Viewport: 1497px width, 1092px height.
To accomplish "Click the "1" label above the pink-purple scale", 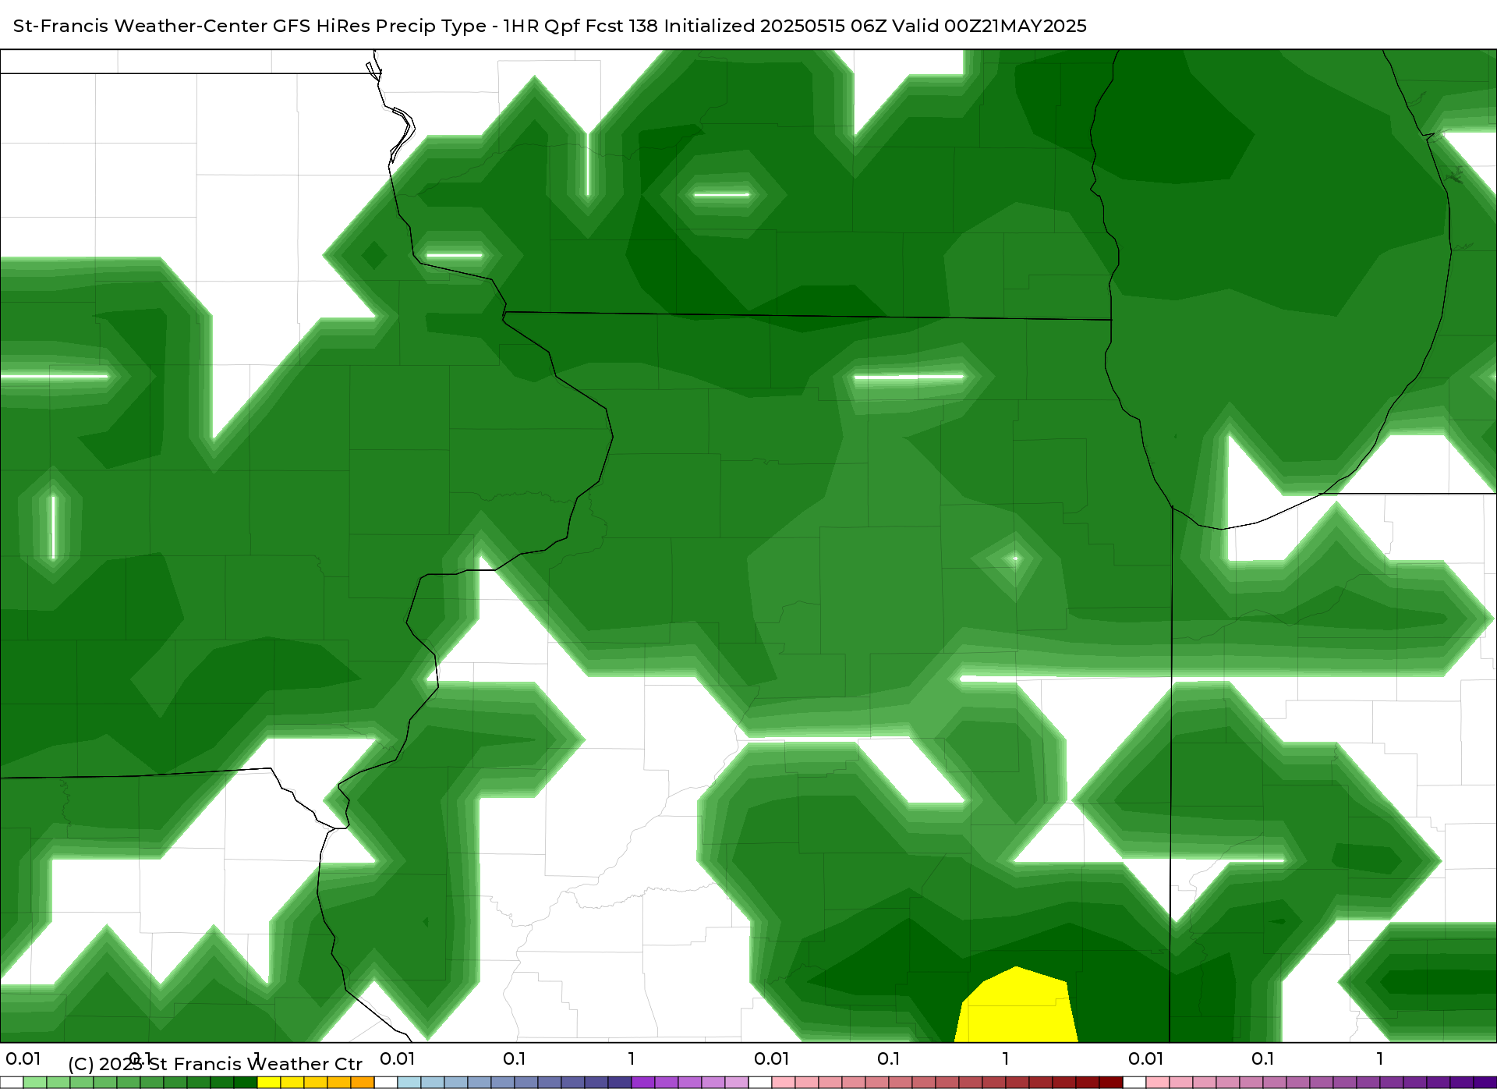I will pos(1380,1058).
